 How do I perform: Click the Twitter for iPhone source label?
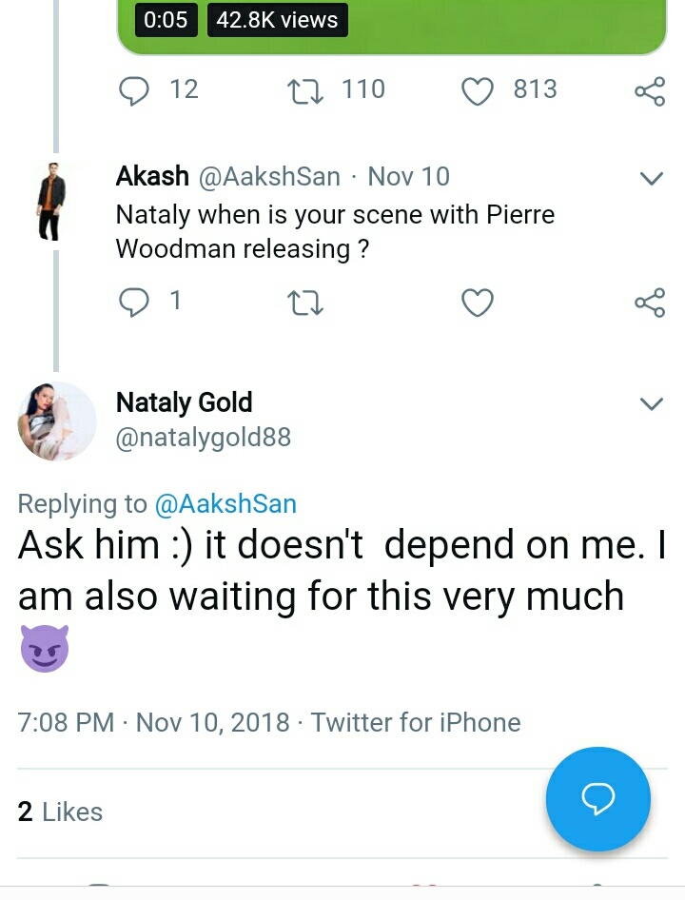416,722
